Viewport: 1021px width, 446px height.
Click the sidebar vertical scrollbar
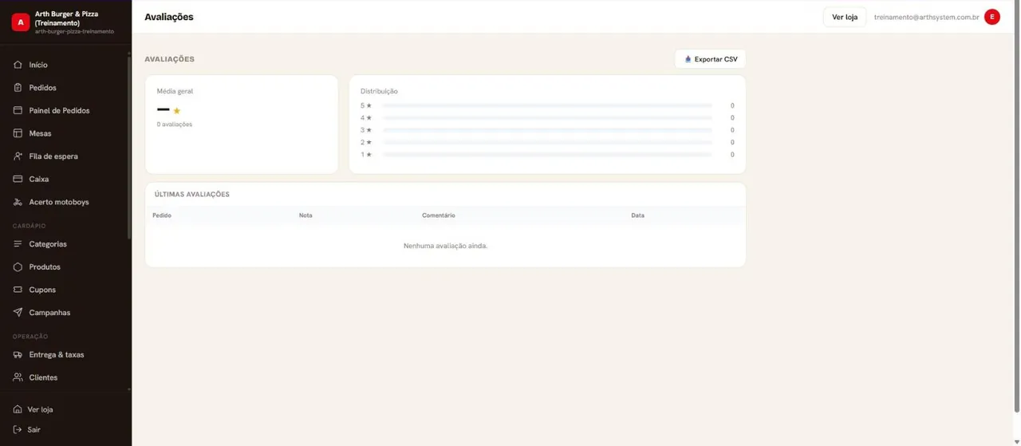coord(128,148)
